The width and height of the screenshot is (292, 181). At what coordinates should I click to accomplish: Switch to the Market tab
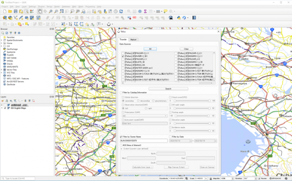[133, 39]
